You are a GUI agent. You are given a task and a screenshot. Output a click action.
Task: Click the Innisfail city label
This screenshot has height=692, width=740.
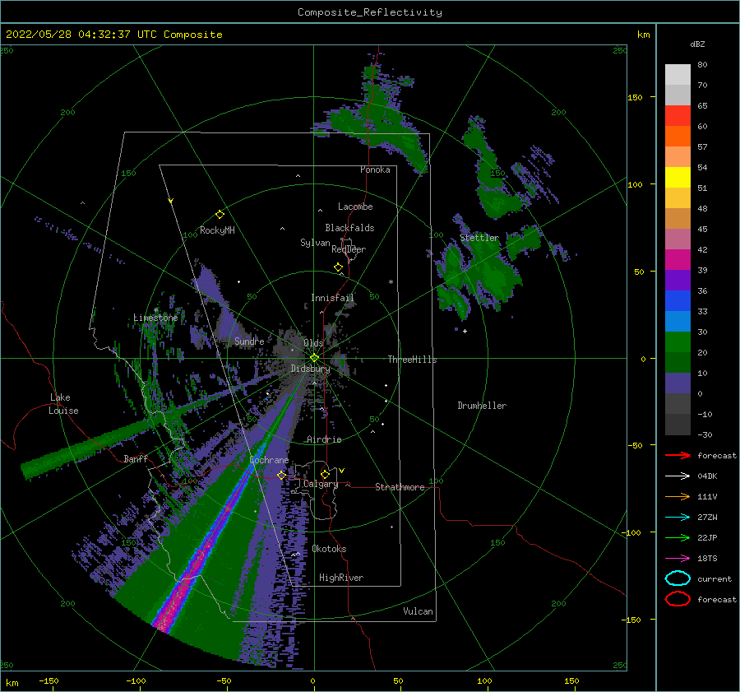[332, 298]
